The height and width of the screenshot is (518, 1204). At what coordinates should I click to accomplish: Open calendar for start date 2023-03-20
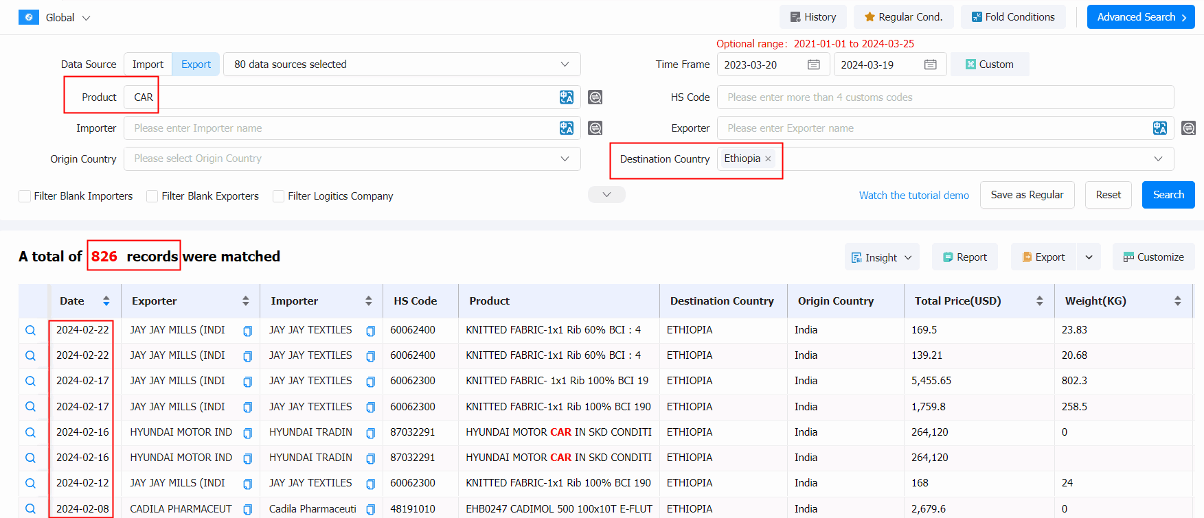(813, 64)
